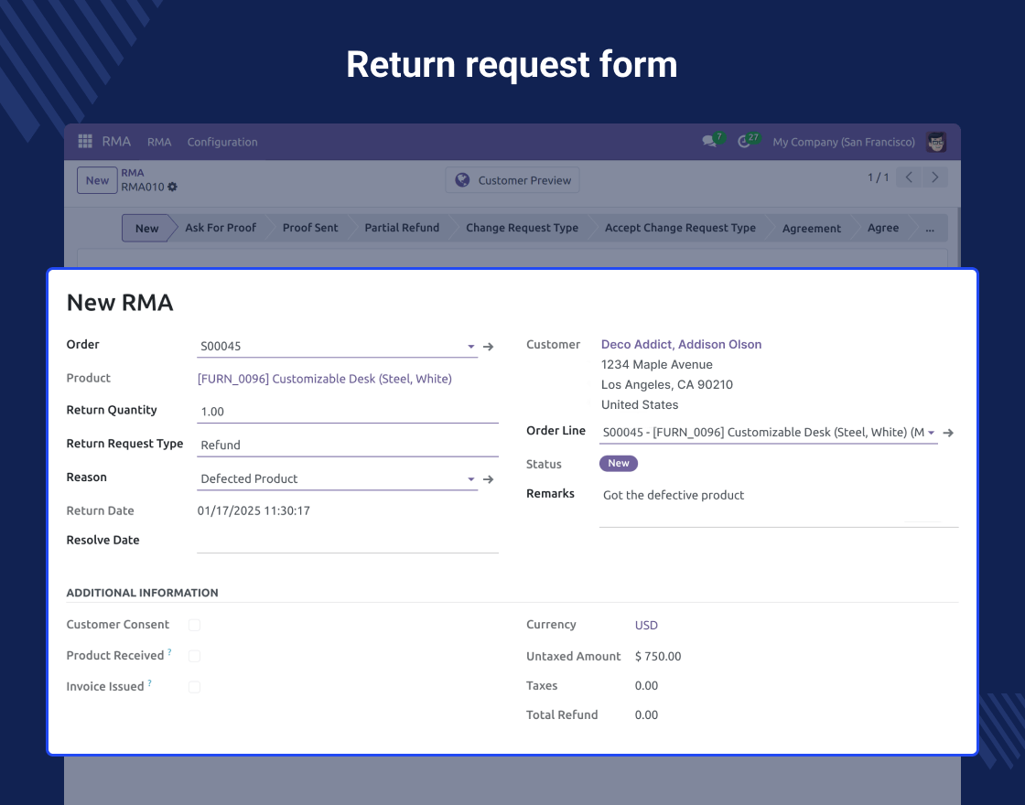Open the user avatar menu
This screenshot has width=1025, height=805.
coord(936,142)
